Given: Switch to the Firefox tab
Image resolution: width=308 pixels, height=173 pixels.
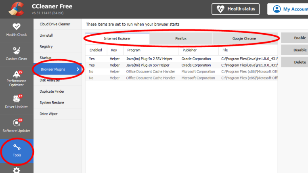Looking at the screenshot, I should click(181, 39).
